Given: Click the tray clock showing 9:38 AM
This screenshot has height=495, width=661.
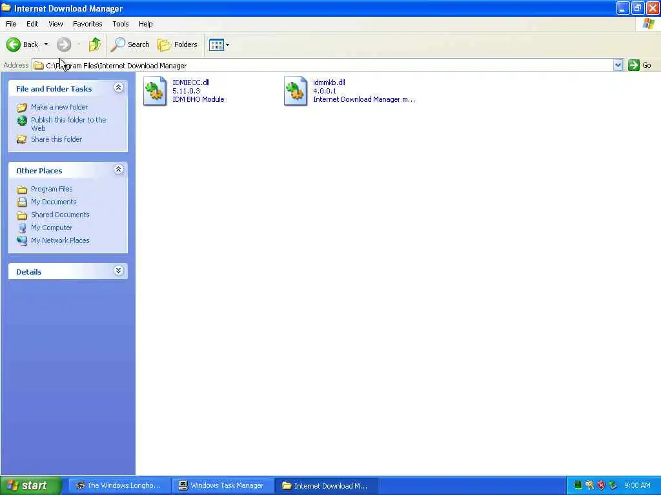Looking at the screenshot, I should [637, 485].
